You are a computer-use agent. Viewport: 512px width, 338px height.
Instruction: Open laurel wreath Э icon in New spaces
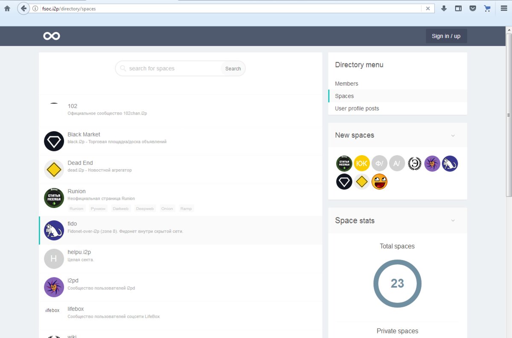(x=415, y=164)
